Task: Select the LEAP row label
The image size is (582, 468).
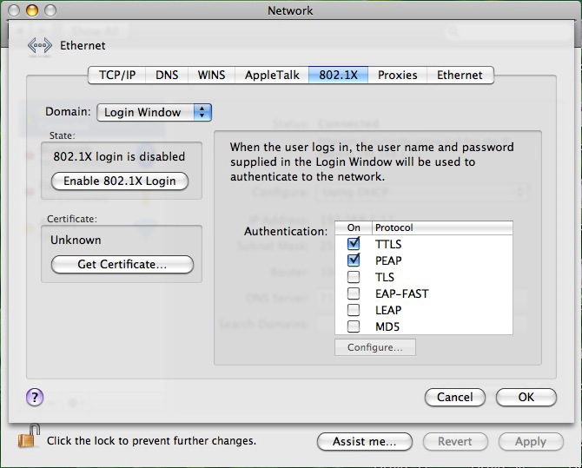Action: coord(388,310)
